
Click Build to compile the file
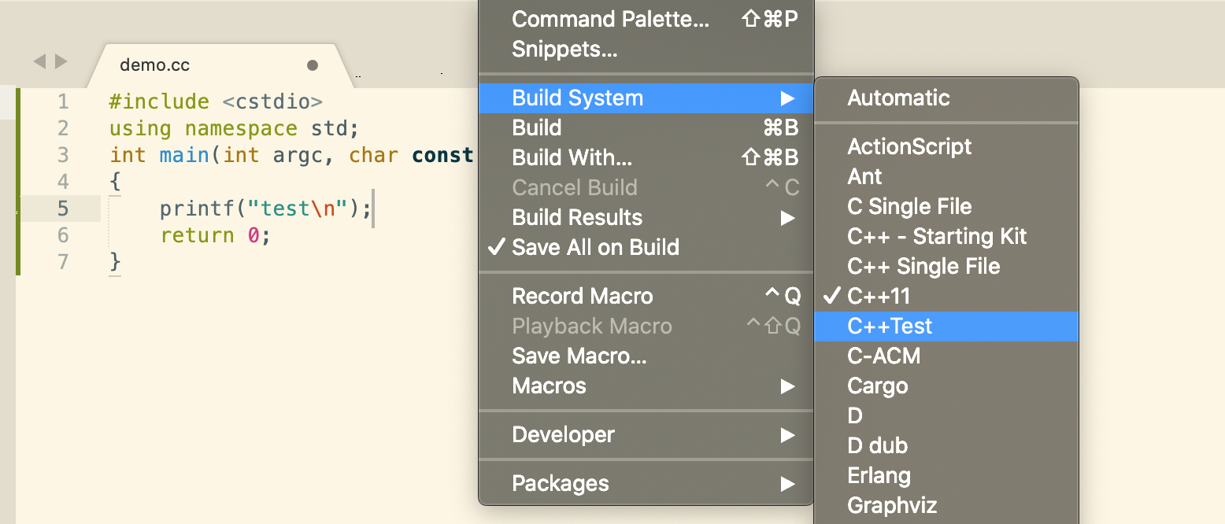click(x=536, y=127)
